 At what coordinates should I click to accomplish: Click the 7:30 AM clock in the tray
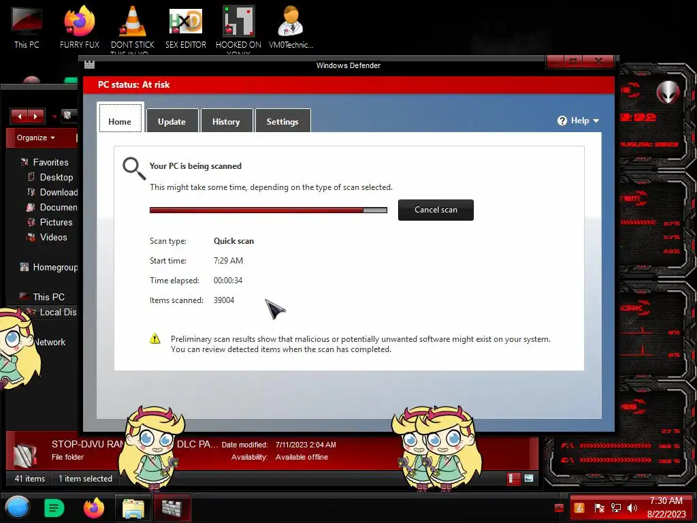tap(666, 501)
